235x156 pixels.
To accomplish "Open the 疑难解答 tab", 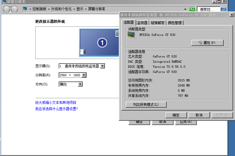I will point(158,23).
